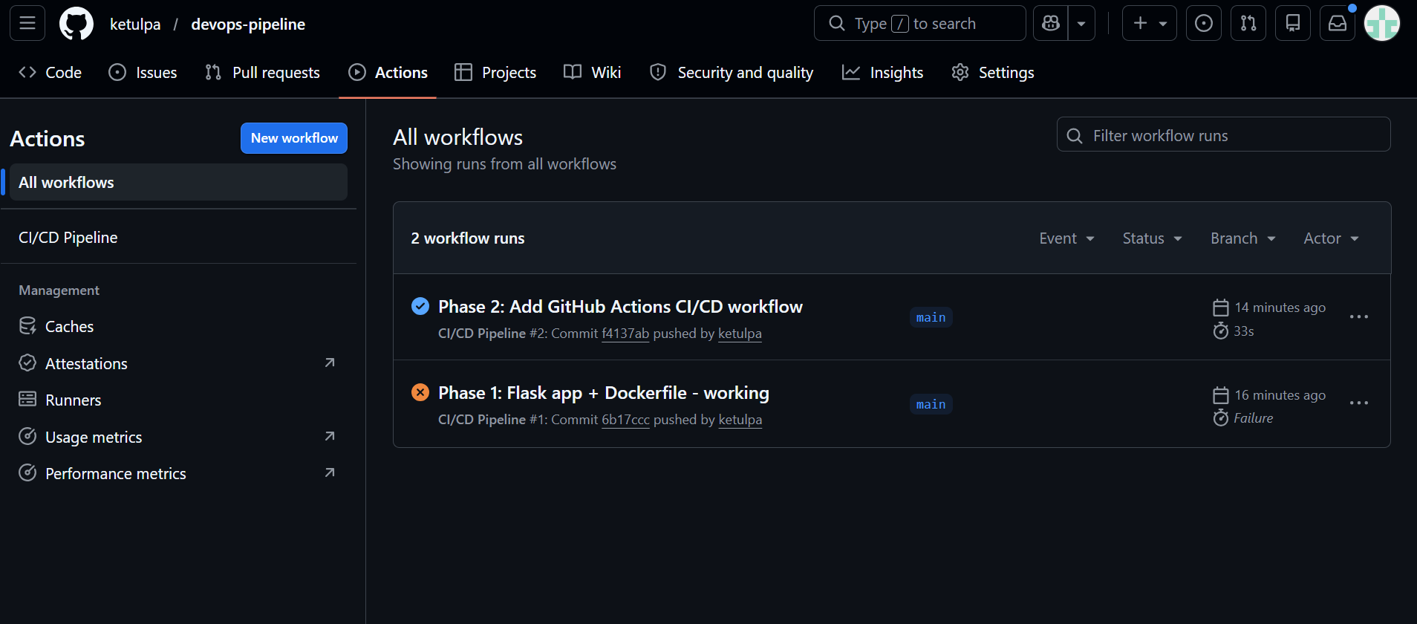Viewport: 1417px width, 624px height.
Task: Go to GitHub homepage via Octocat logo
Action: 76,24
